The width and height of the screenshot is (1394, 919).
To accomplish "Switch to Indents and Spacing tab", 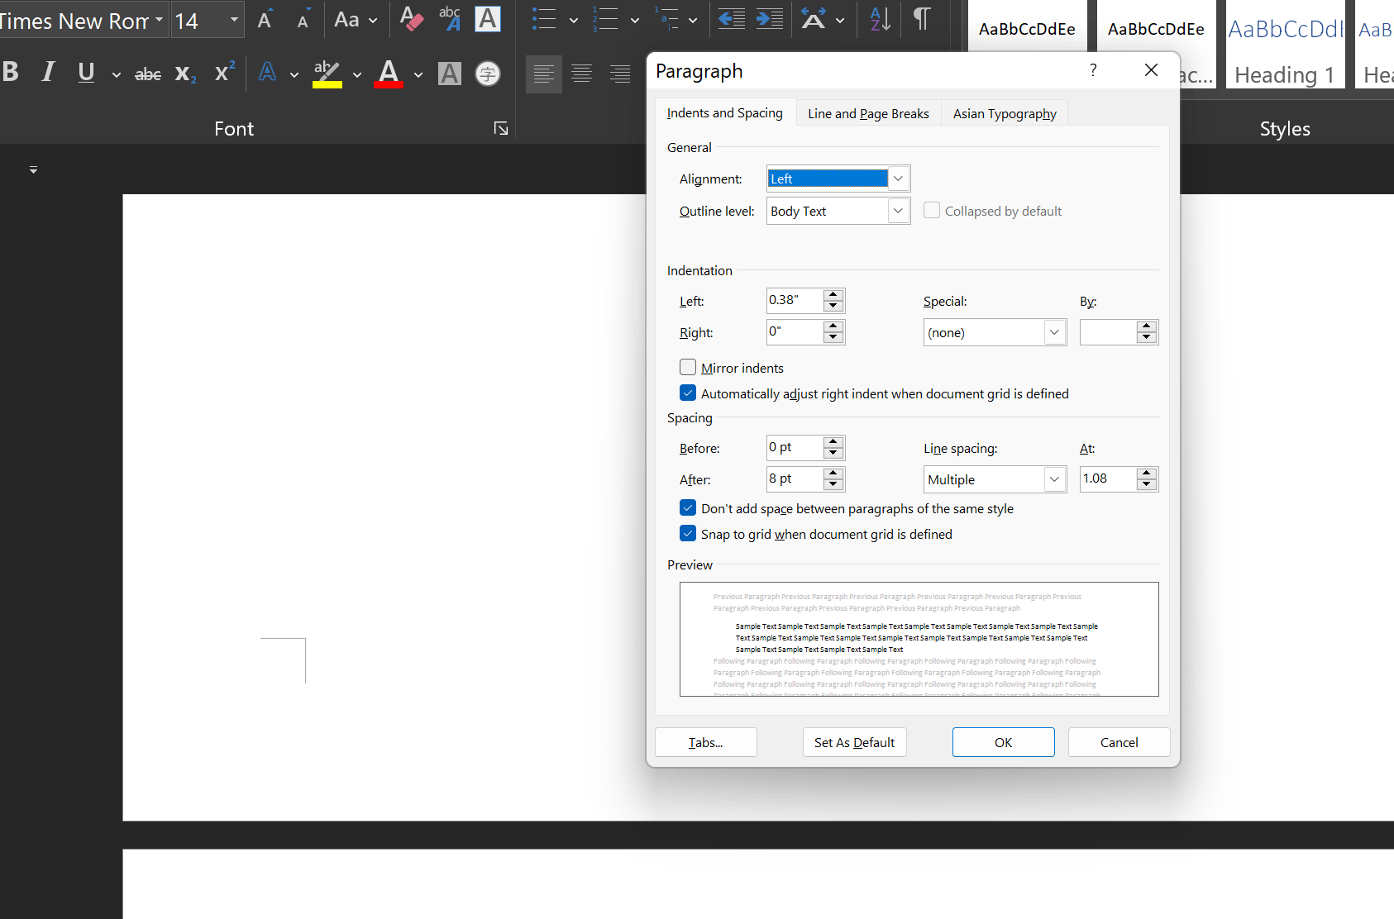I will point(725,113).
